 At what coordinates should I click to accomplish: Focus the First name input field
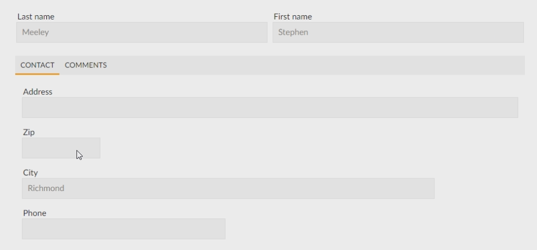point(398,32)
